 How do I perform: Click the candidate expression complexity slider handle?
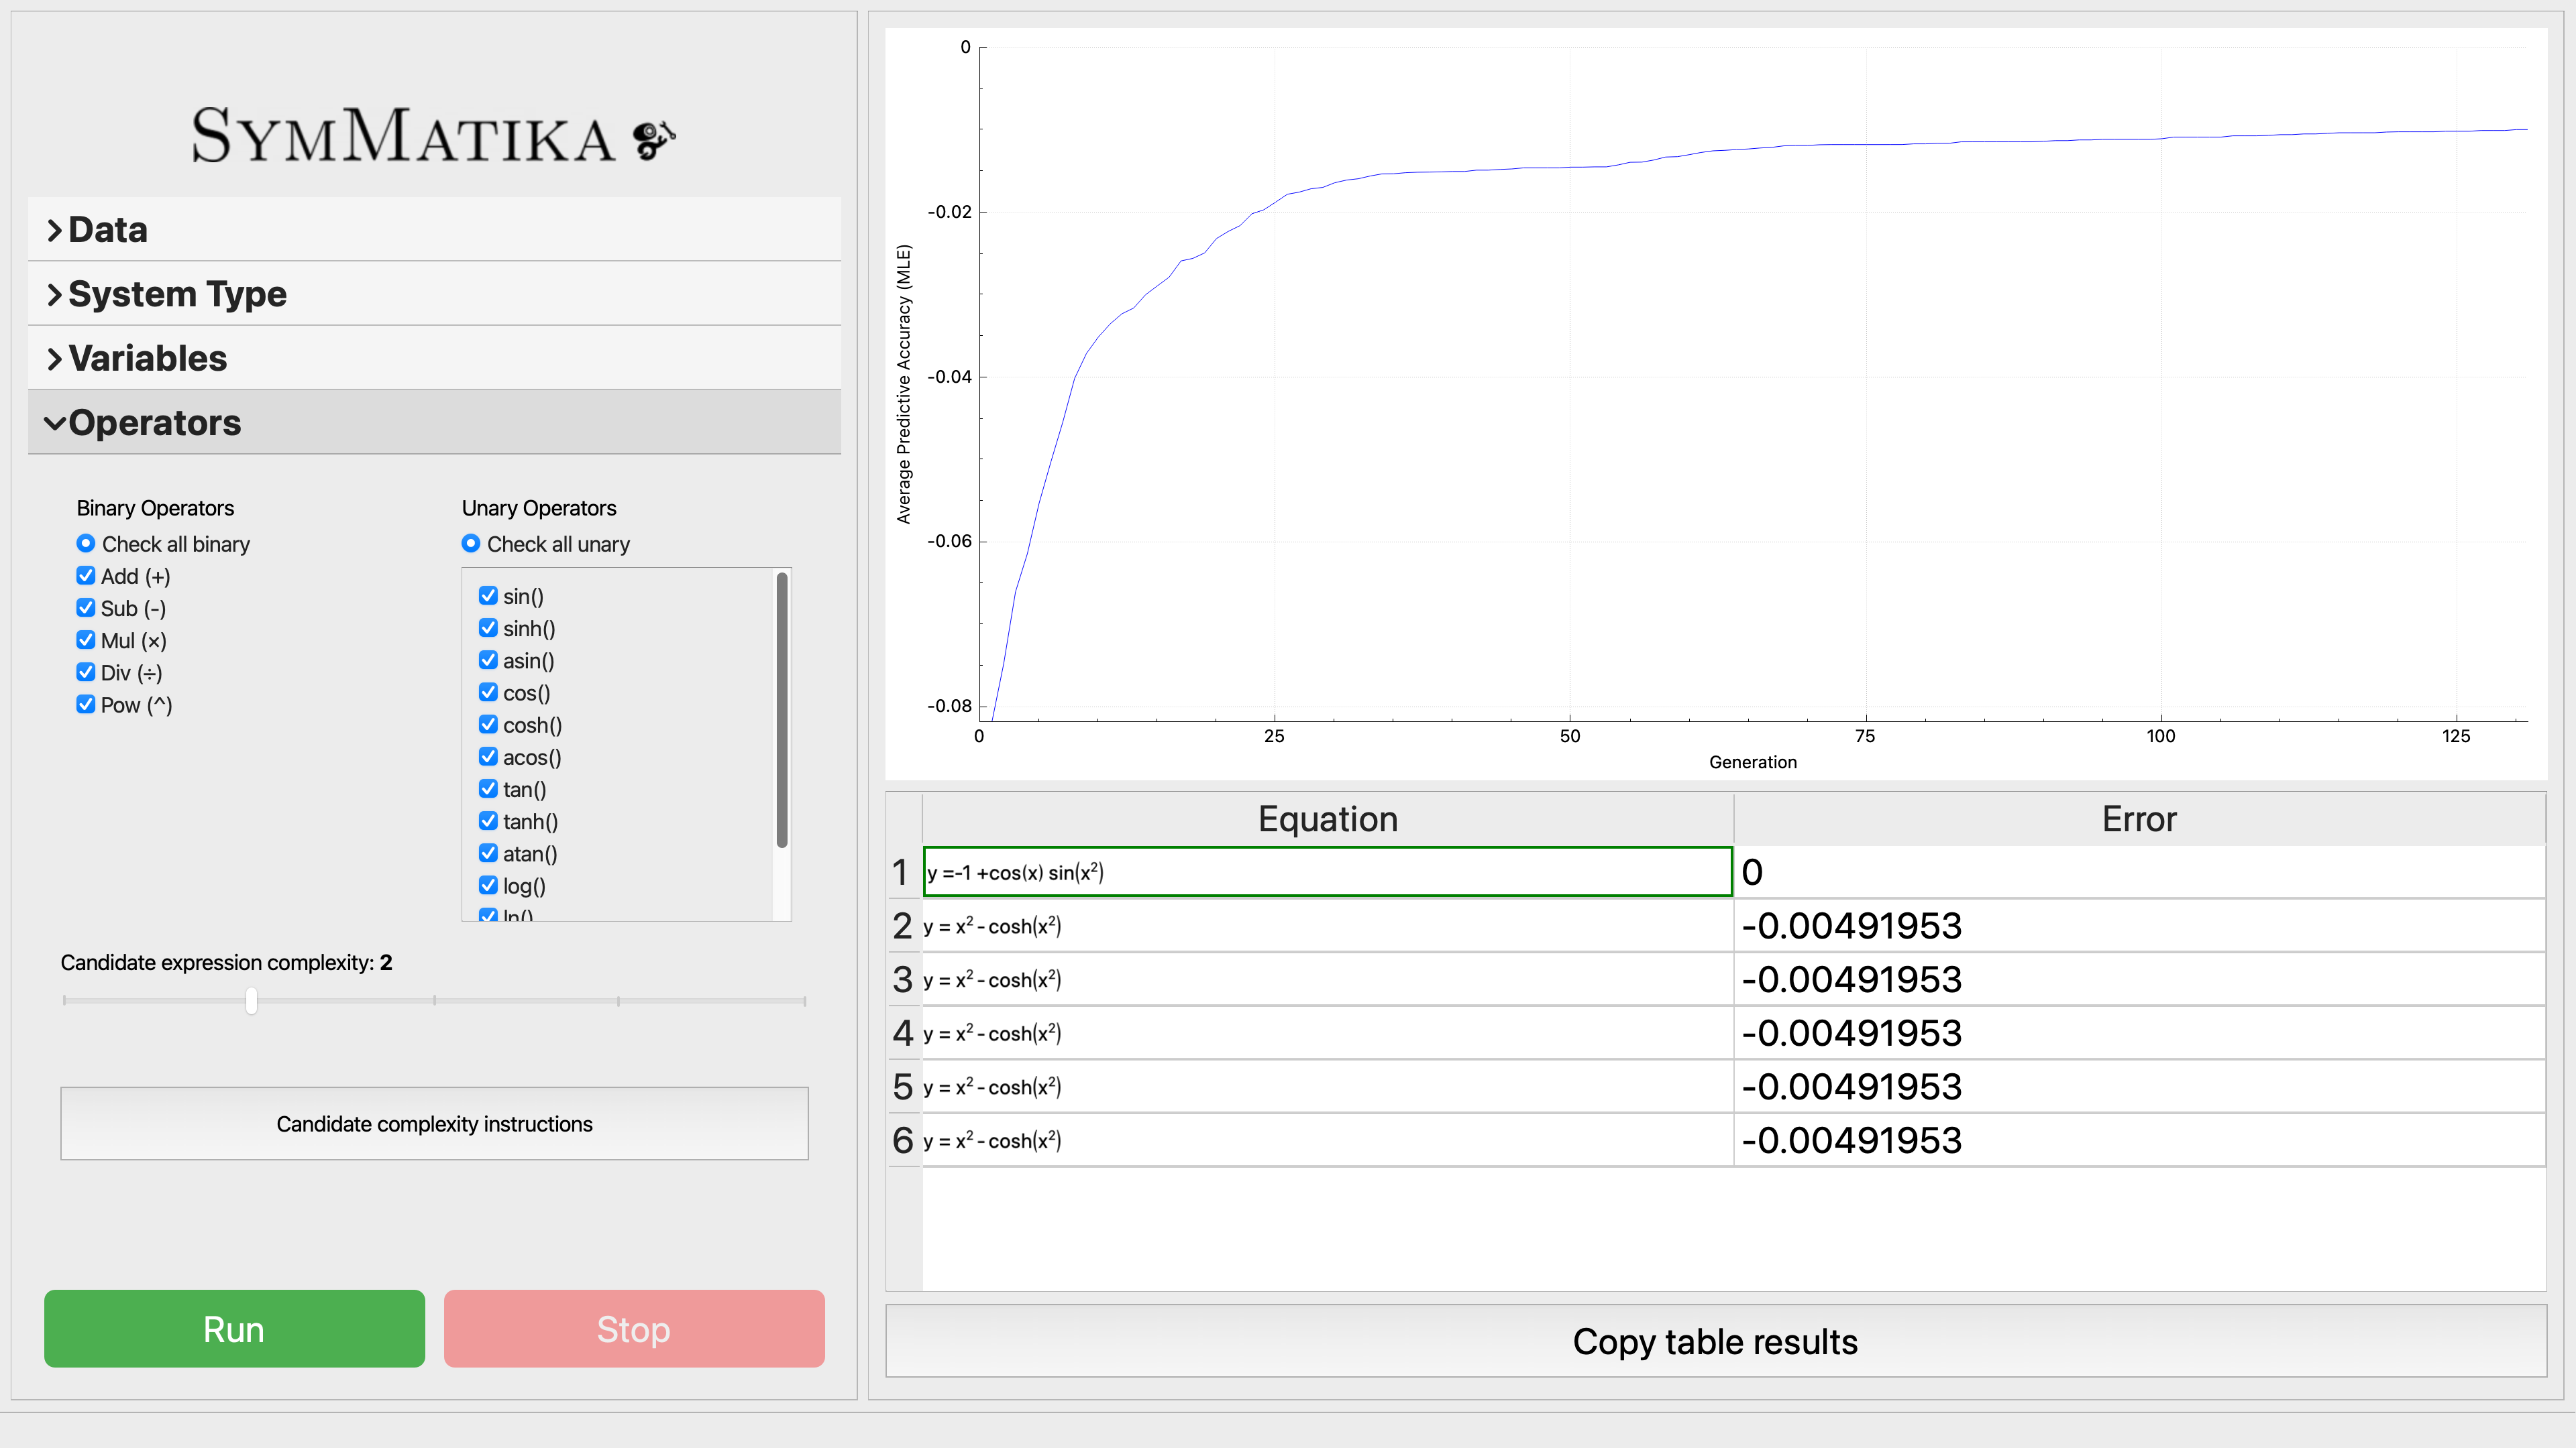[x=251, y=1000]
